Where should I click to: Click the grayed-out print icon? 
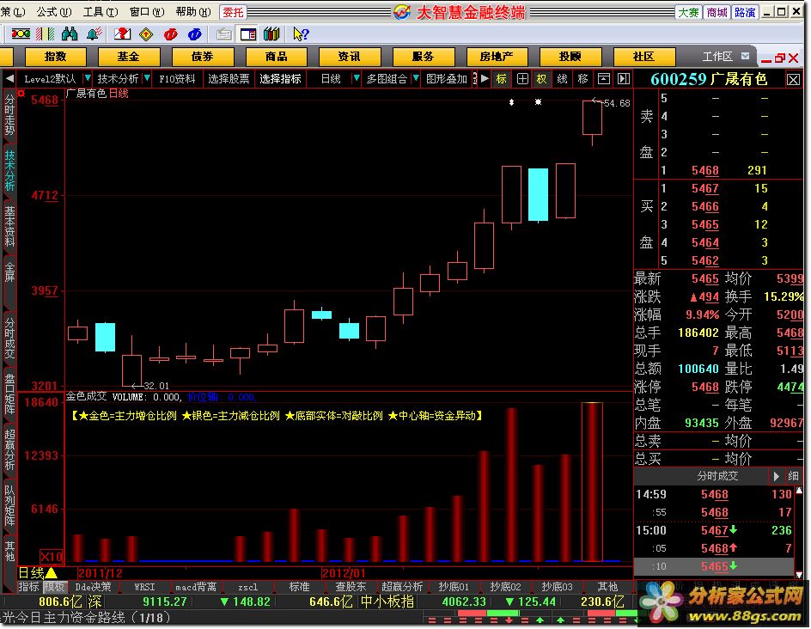(x=223, y=34)
